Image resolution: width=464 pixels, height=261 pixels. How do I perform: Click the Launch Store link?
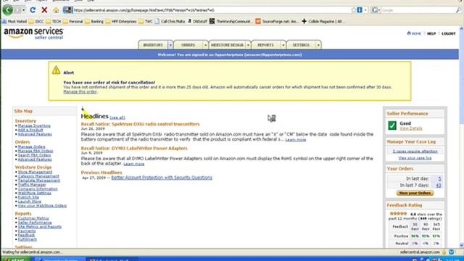tap(29, 202)
